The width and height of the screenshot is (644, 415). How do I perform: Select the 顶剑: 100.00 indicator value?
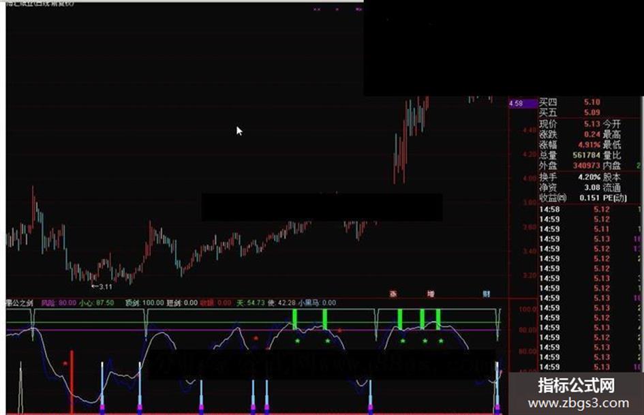coord(144,303)
